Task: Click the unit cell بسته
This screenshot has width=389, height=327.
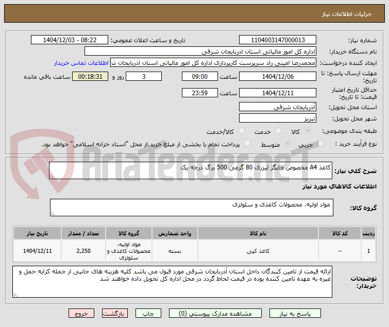Action: 175,251
